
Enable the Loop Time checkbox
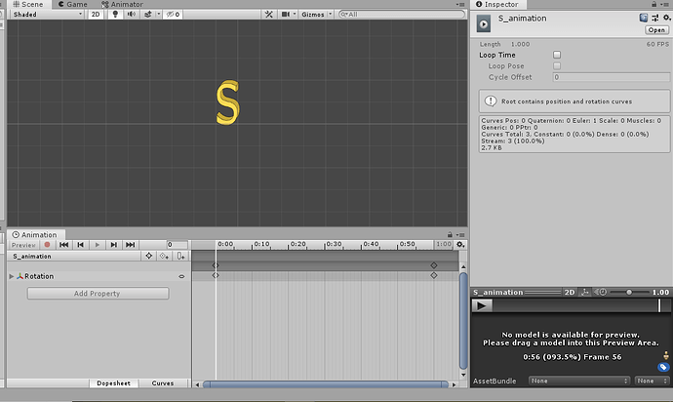tap(557, 55)
